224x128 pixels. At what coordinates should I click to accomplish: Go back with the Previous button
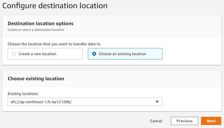tap(184, 121)
